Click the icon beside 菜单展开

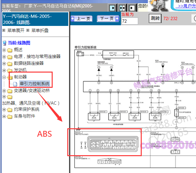4,30
